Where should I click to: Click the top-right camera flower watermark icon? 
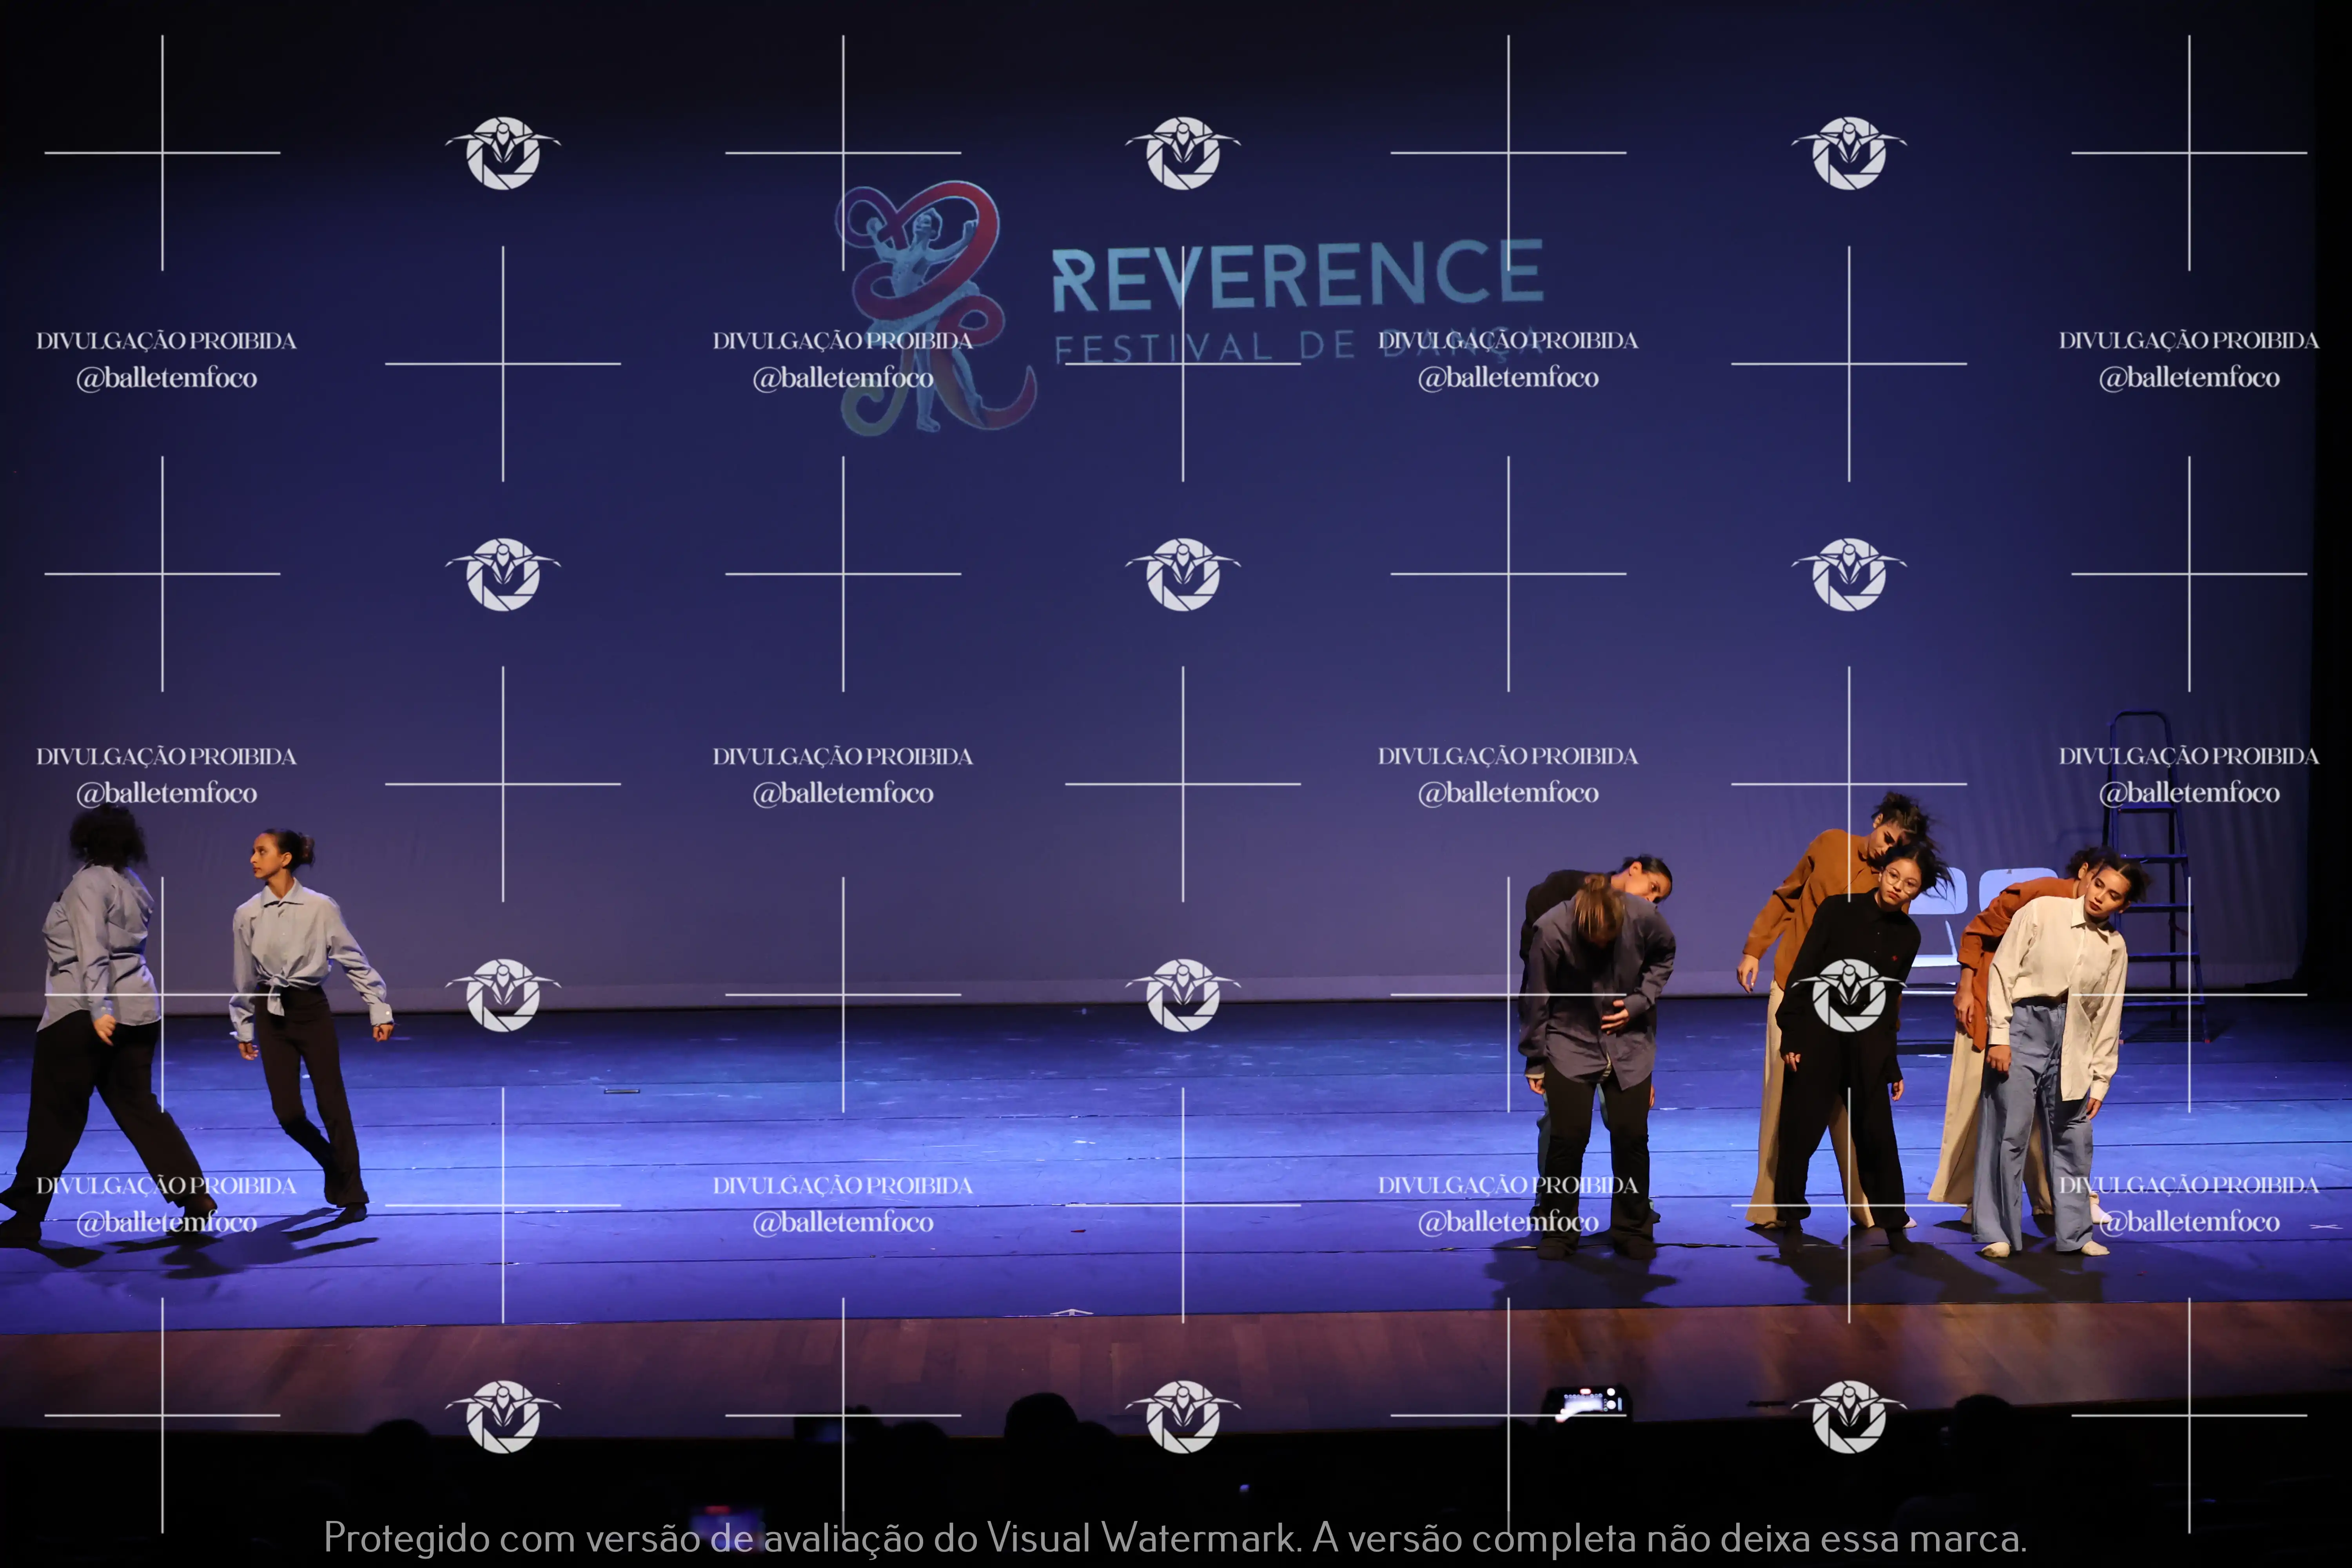[x=1849, y=153]
